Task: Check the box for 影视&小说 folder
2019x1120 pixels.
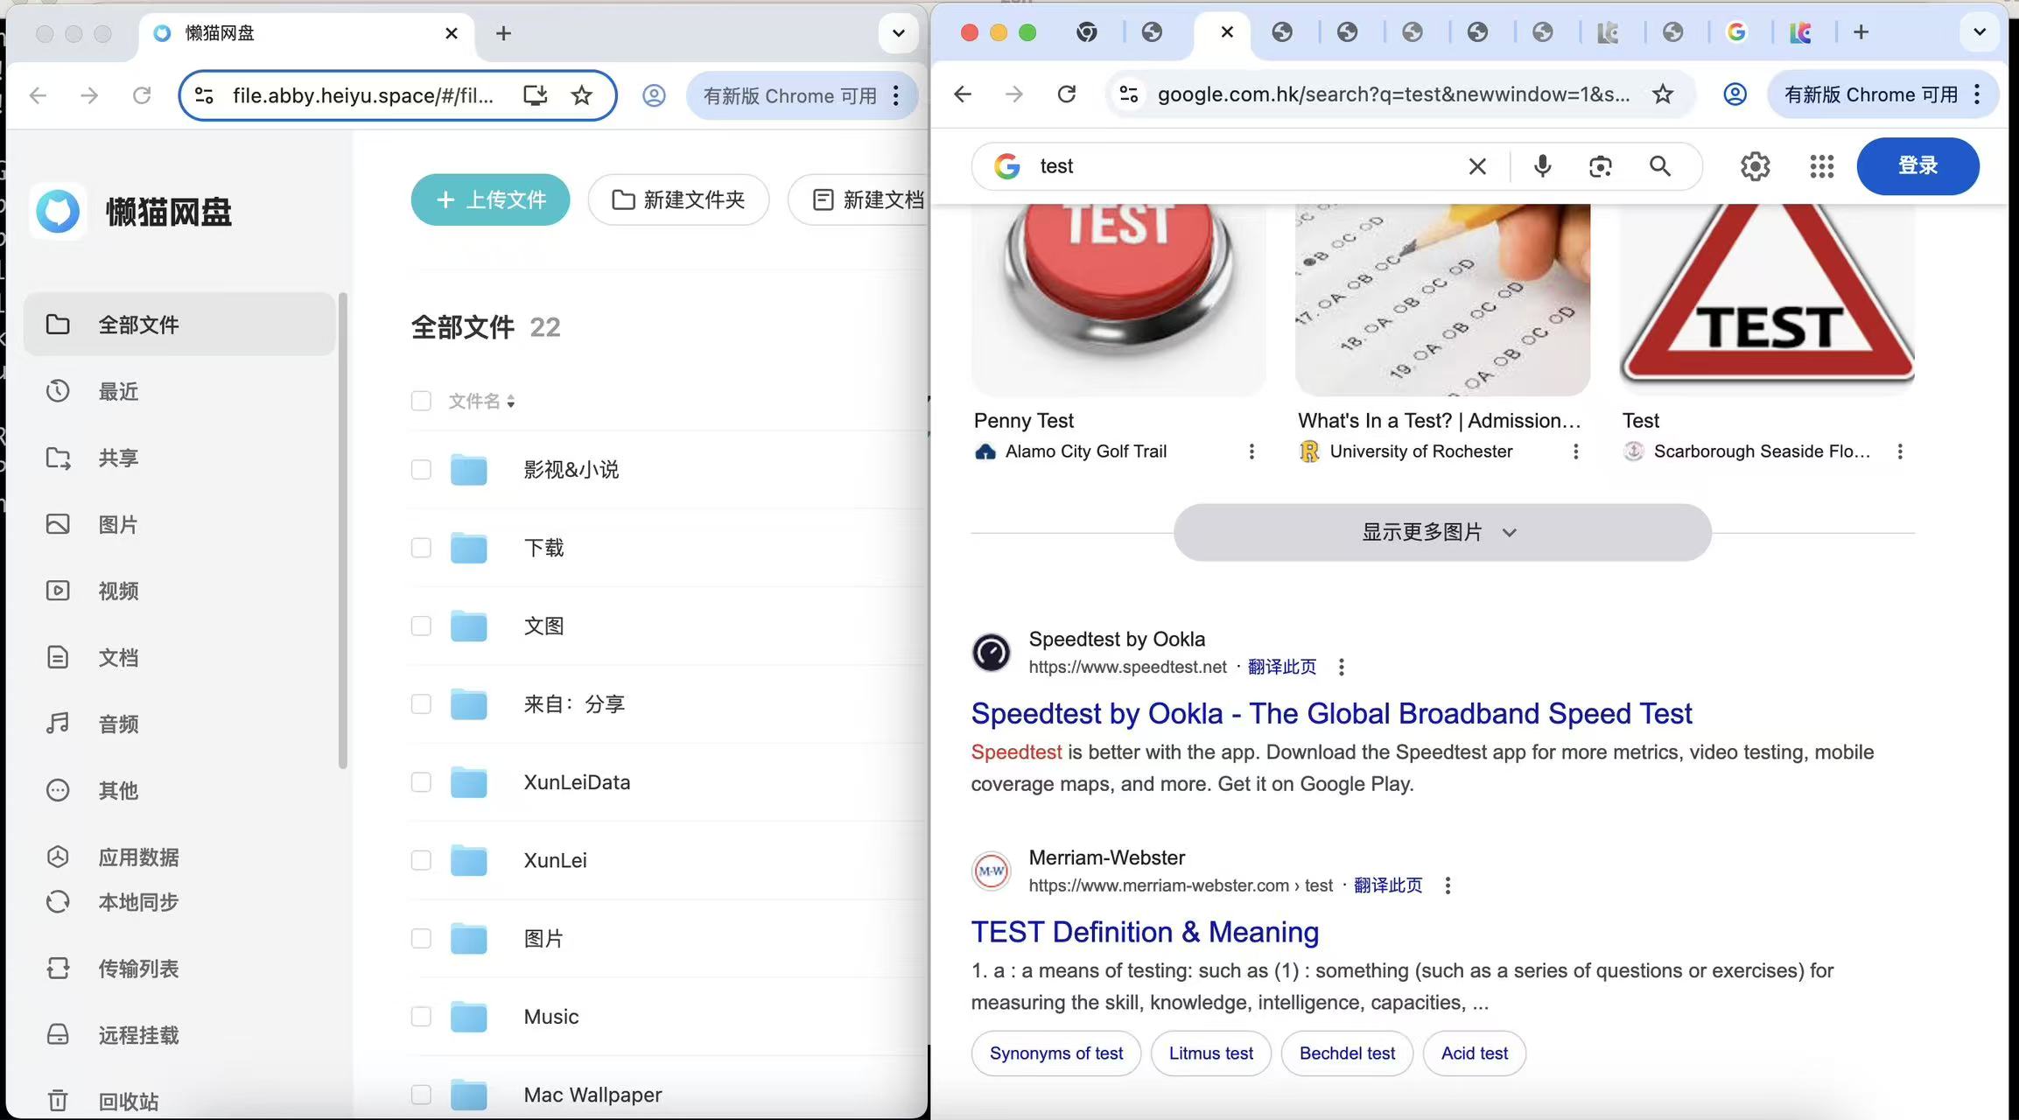Action: 421,470
